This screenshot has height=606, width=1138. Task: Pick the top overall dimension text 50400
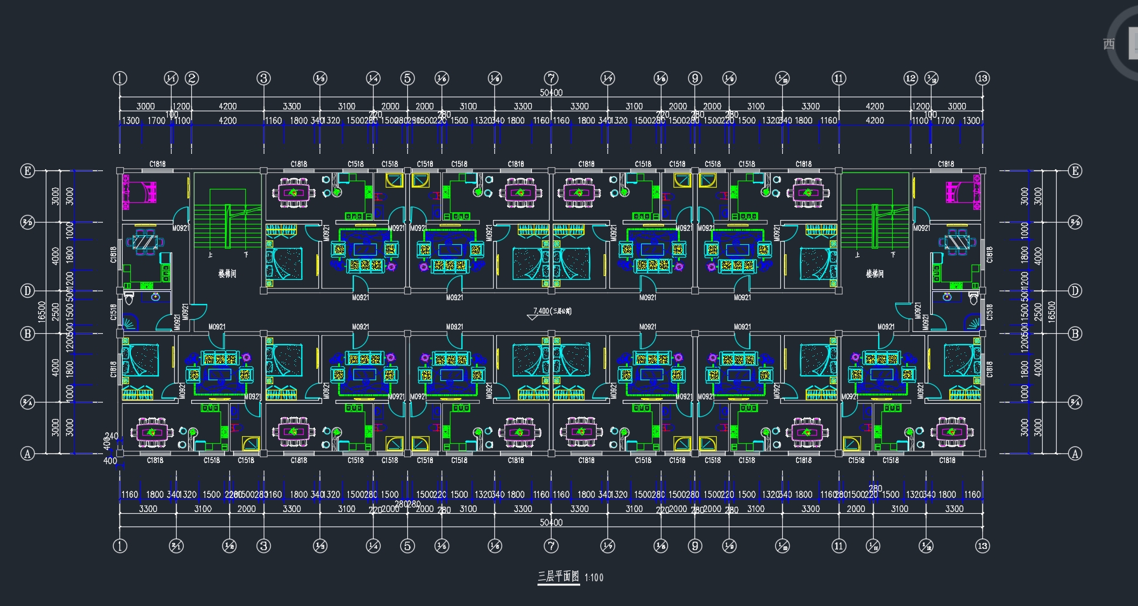pyautogui.click(x=551, y=93)
